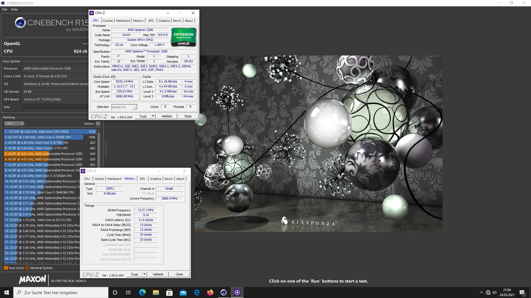Select ranking entry Intel Core i7-3840QM
This screenshot has height=298, width=531.
pos(42,192)
